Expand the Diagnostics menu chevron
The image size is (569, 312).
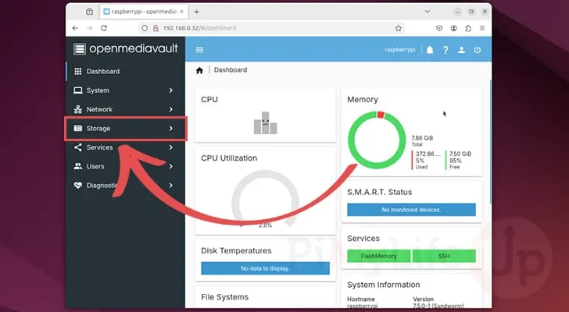click(171, 185)
